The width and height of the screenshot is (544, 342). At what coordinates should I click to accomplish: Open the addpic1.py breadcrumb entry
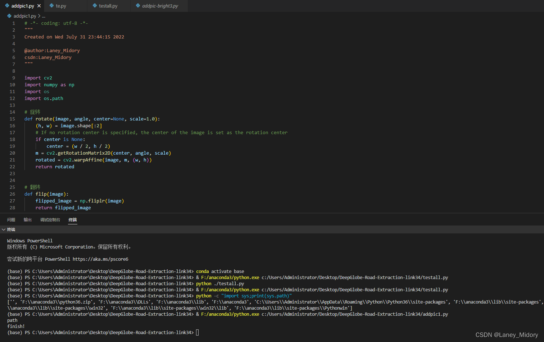click(25, 16)
